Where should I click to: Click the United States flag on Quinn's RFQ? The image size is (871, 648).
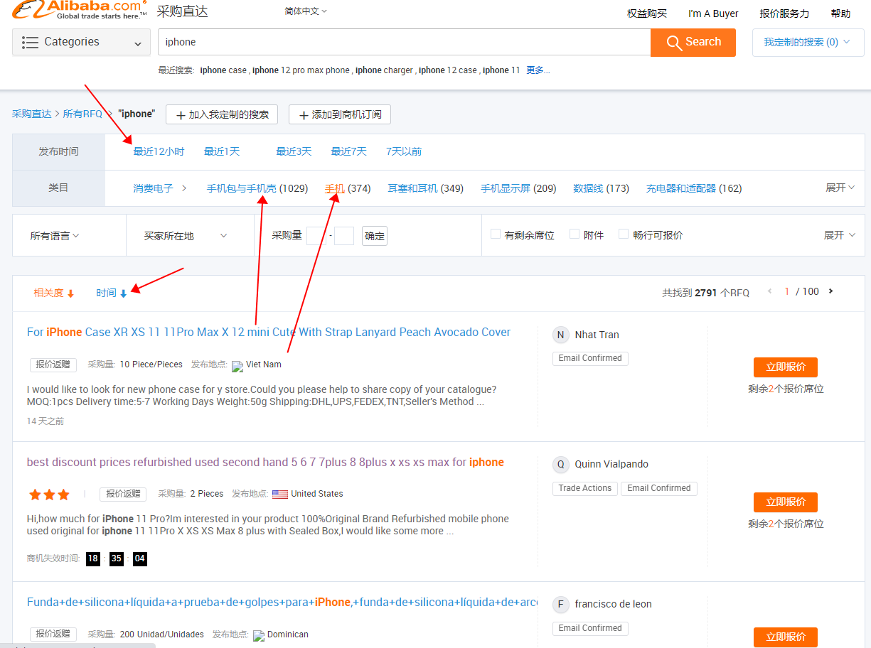(x=280, y=494)
